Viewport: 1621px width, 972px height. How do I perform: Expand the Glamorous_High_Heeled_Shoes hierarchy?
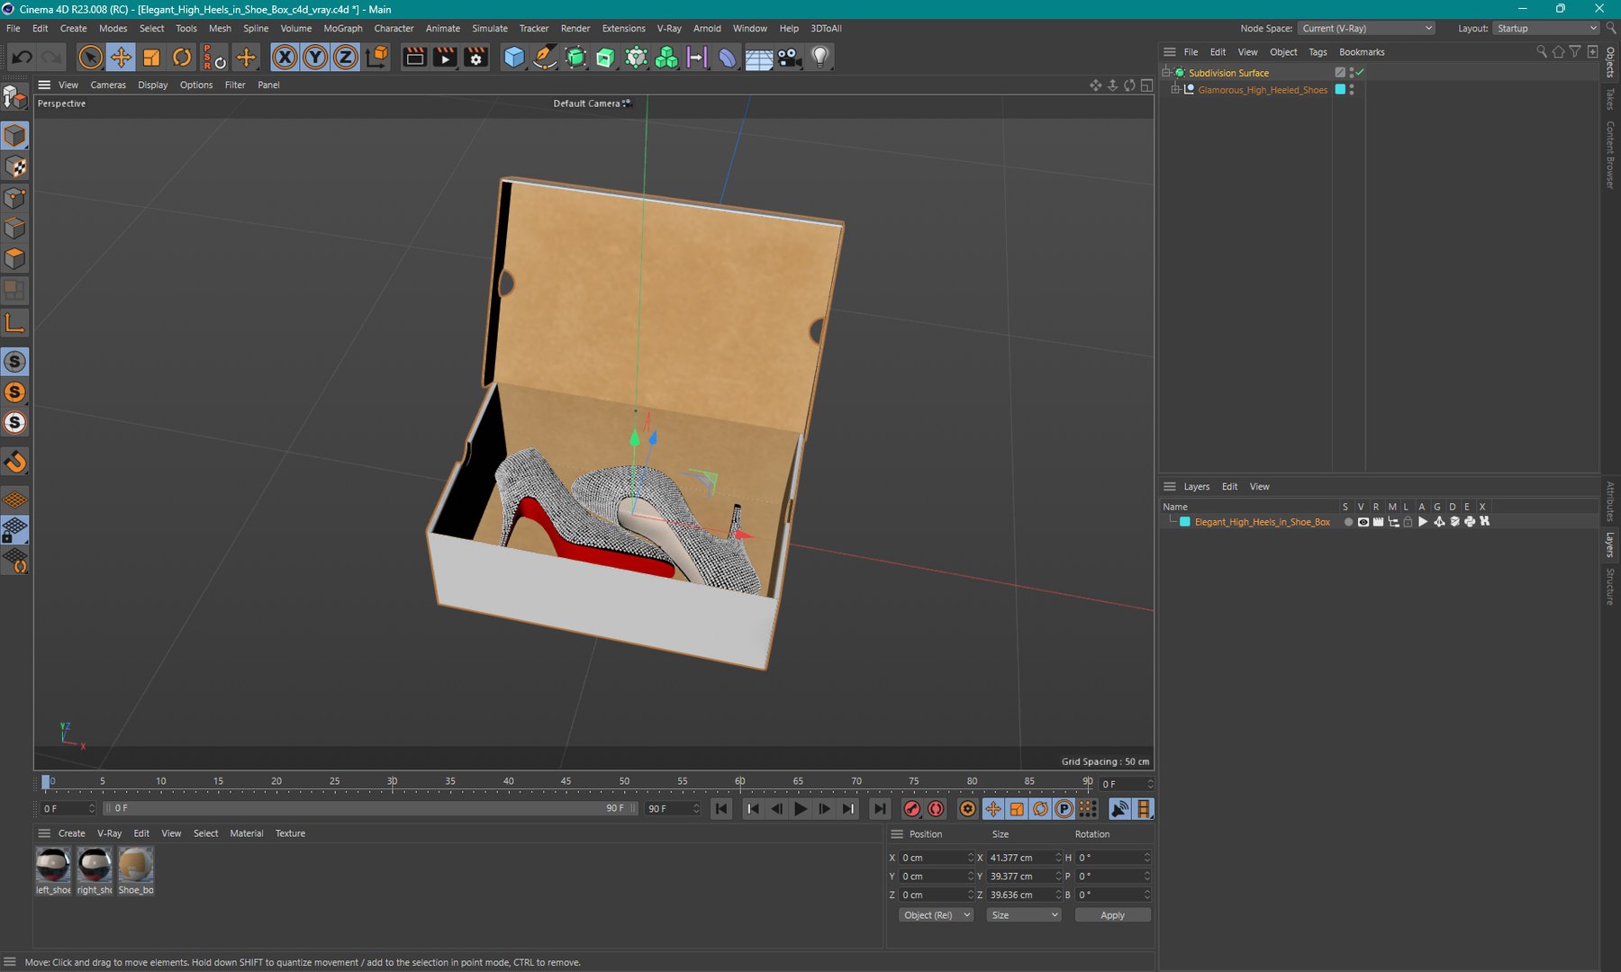click(x=1175, y=90)
